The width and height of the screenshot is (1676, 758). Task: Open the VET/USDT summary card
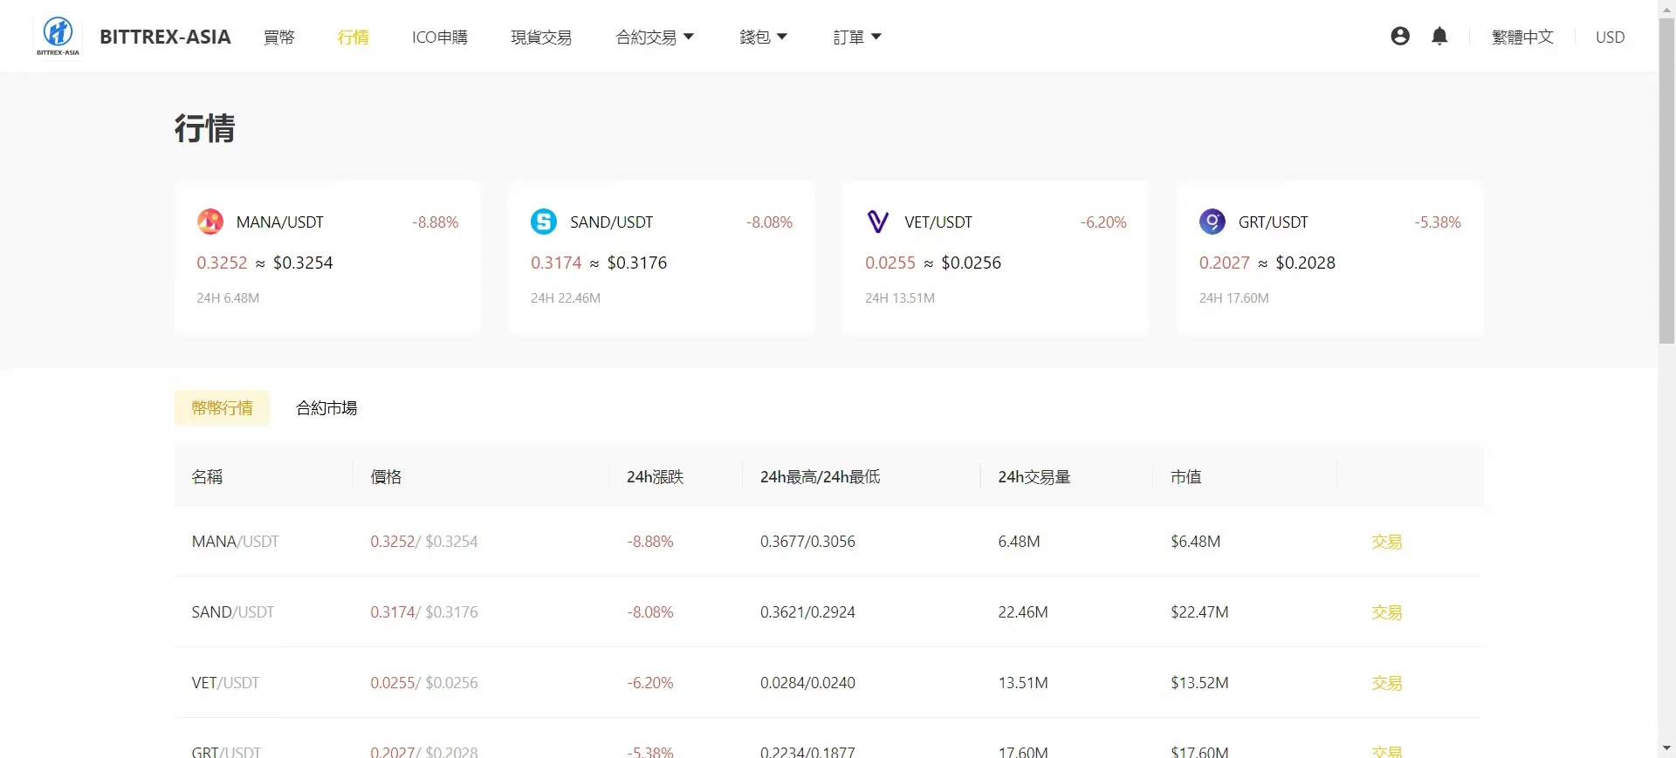click(x=996, y=257)
